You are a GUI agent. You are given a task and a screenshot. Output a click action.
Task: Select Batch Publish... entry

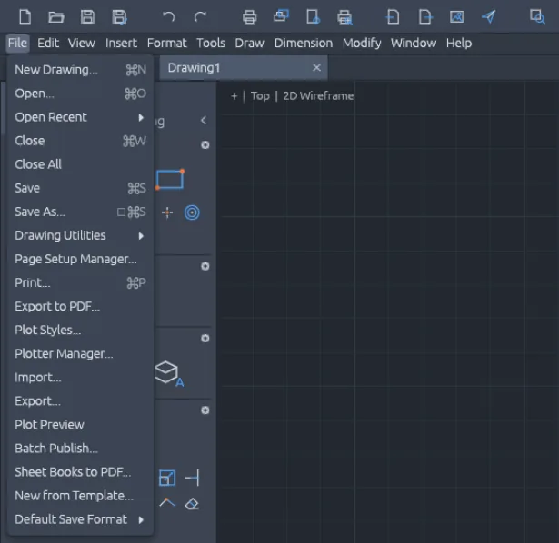[80, 449]
